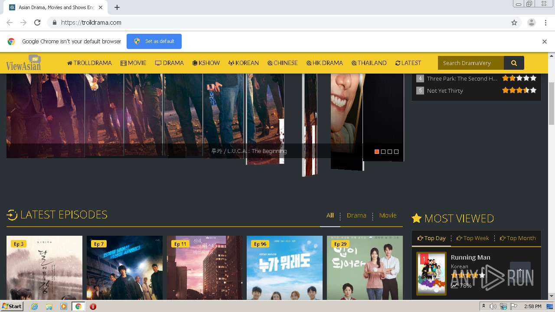The height and width of the screenshot is (312, 555).
Task: Open the TROLLDRAMA home menu item
Action: click(x=89, y=63)
